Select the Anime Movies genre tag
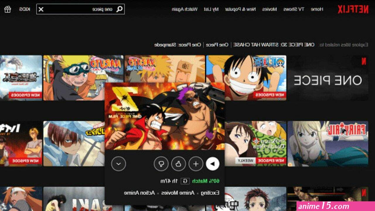 178,193
